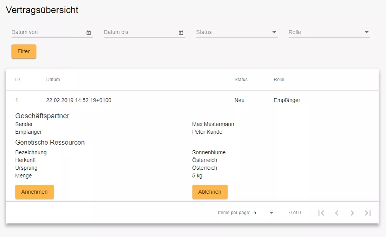Click the ID column header
Viewport: 386px width, 237px height.
pyautogui.click(x=17, y=80)
